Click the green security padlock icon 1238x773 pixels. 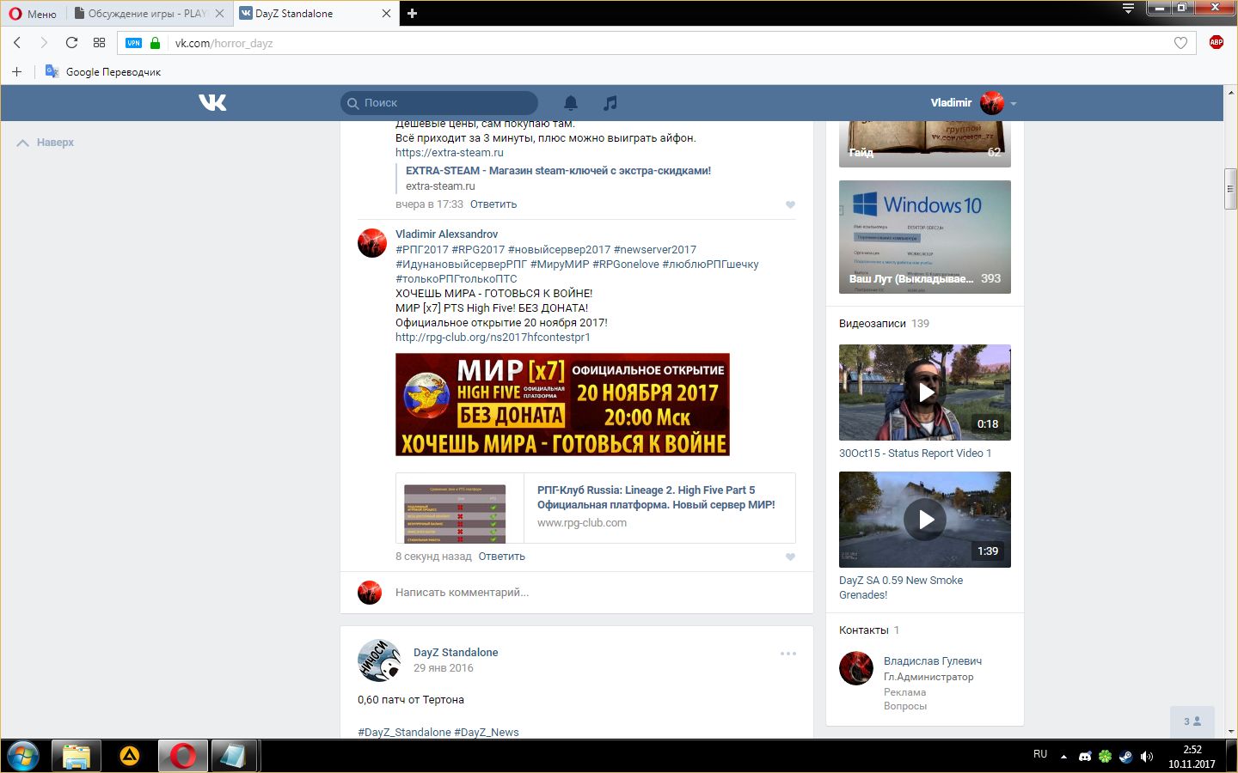[x=155, y=42]
